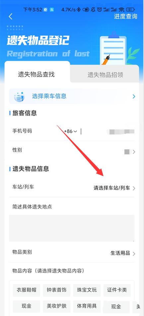
Task: Switch to the 遗失物品查找 tab
Action: (x=36, y=74)
